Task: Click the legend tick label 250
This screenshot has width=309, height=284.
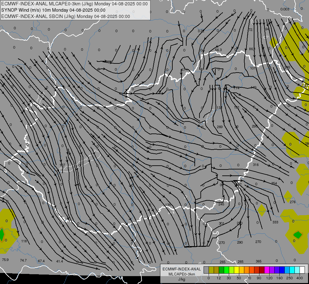Action: 289,278
